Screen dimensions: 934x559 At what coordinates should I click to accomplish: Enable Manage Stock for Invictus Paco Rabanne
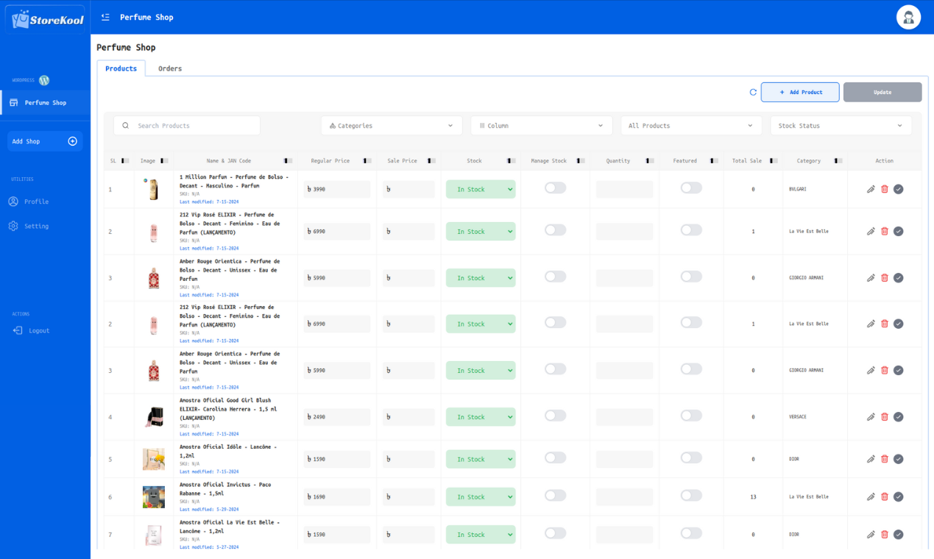click(x=555, y=496)
